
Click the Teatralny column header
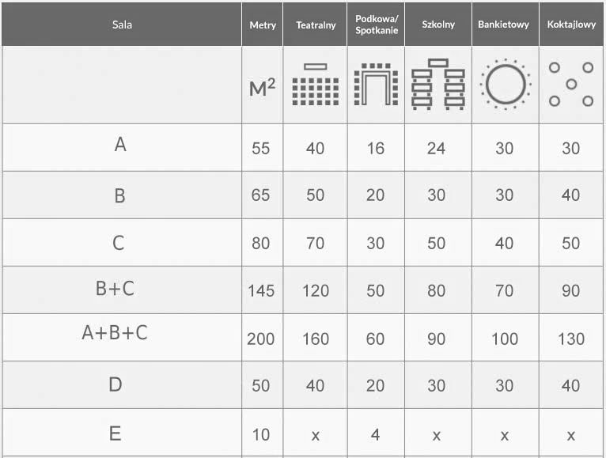click(316, 25)
